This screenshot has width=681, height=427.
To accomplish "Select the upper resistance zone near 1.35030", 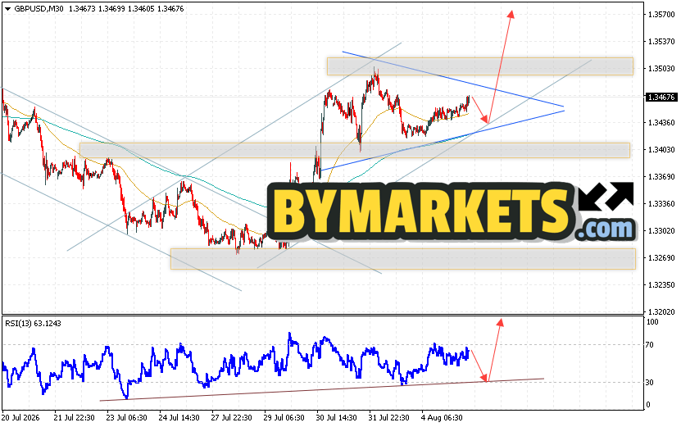I will pyautogui.click(x=480, y=66).
